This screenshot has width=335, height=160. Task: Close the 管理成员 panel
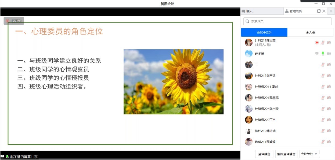pyautogui.click(x=324, y=11)
